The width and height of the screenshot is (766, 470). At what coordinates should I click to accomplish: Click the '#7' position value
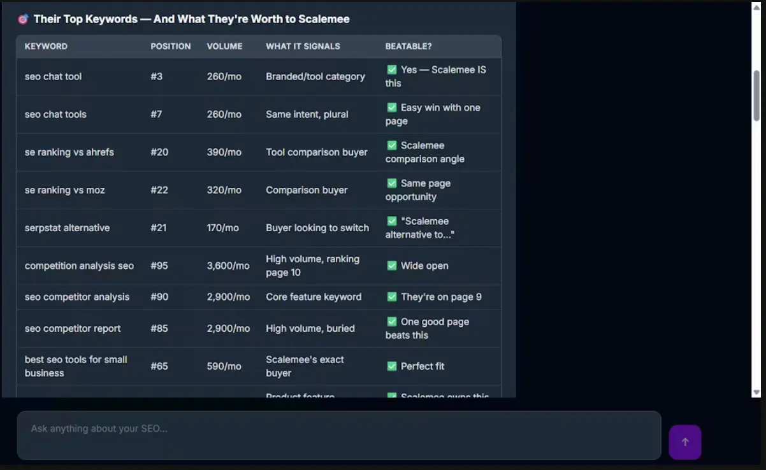pos(157,115)
